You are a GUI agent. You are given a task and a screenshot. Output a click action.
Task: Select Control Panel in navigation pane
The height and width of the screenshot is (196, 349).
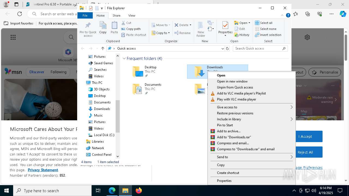(99, 155)
